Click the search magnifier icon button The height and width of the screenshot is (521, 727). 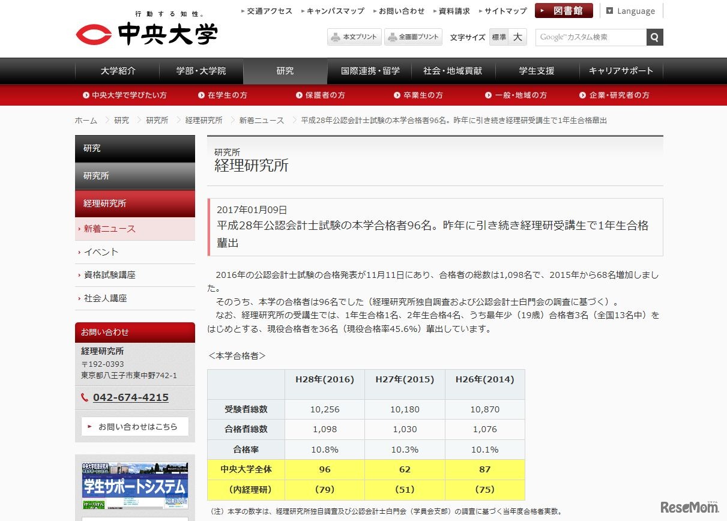tap(654, 37)
